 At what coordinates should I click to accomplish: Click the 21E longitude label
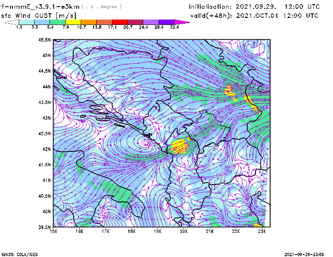pyautogui.click(x=210, y=231)
